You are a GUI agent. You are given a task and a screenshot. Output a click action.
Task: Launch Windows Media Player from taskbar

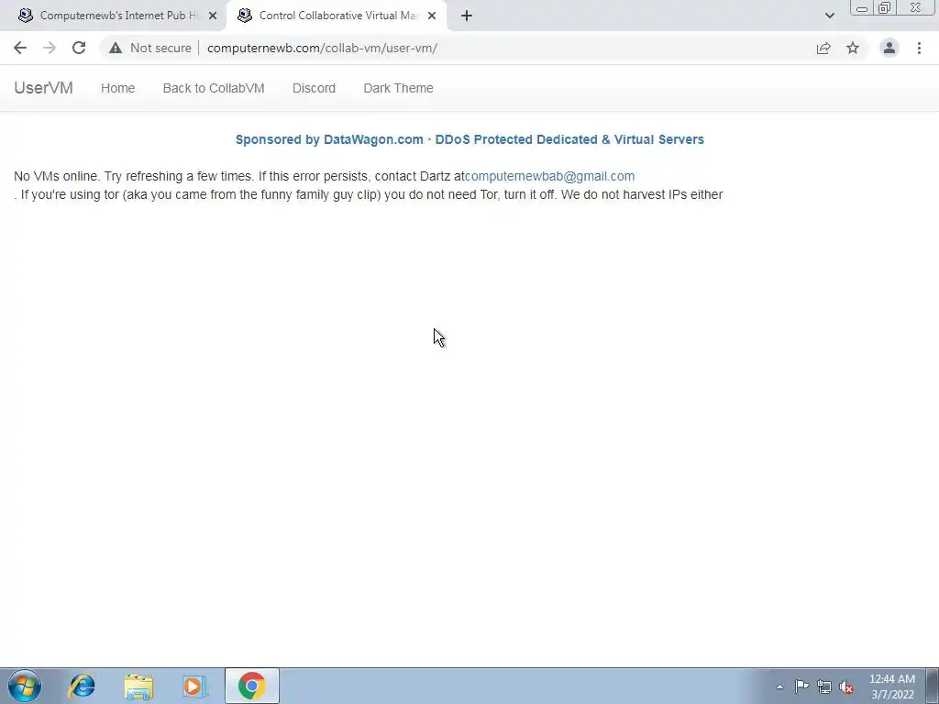pyautogui.click(x=194, y=686)
